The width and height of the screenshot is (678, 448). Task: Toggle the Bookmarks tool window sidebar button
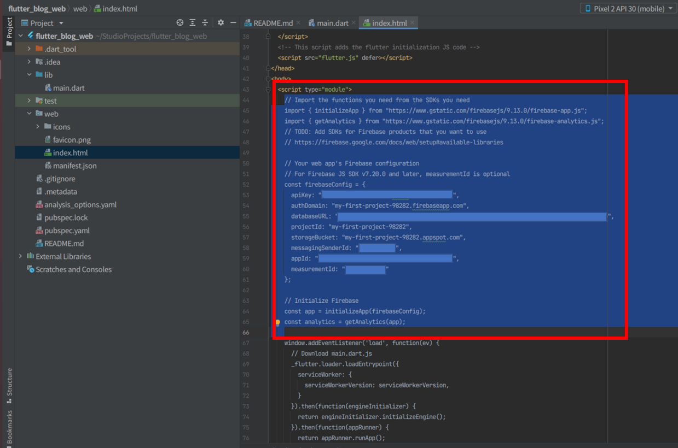coord(9,429)
